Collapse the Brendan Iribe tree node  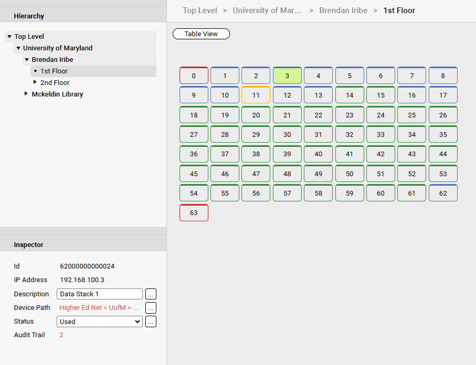(27, 60)
